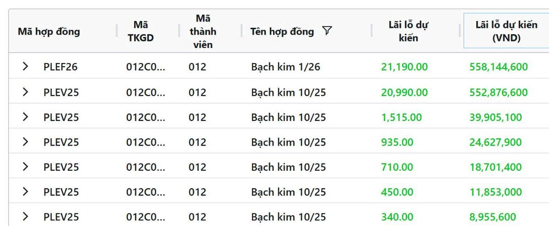Sort by the Lãi lỗ dự kiến column
The height and width of the screenshot is (226, 549).
pyautogui.click(x=408, y=31)
